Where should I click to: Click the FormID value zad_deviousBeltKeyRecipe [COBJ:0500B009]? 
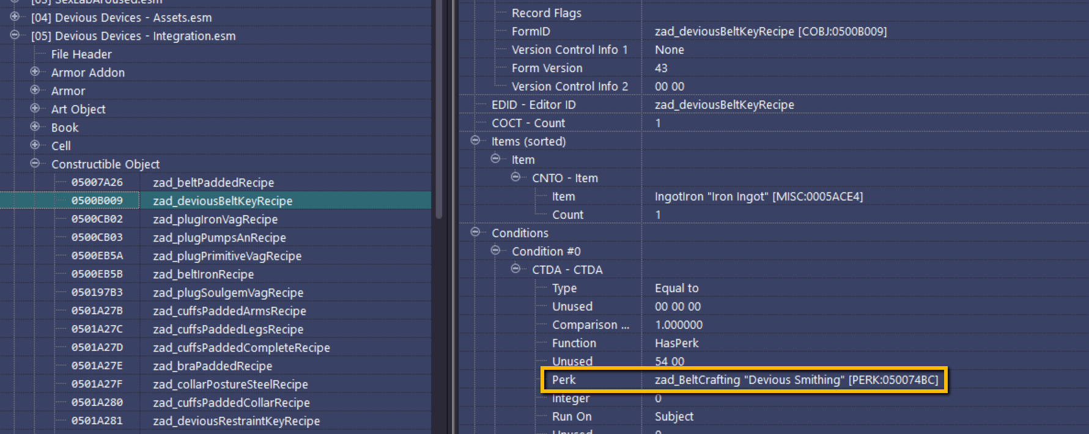770,31
